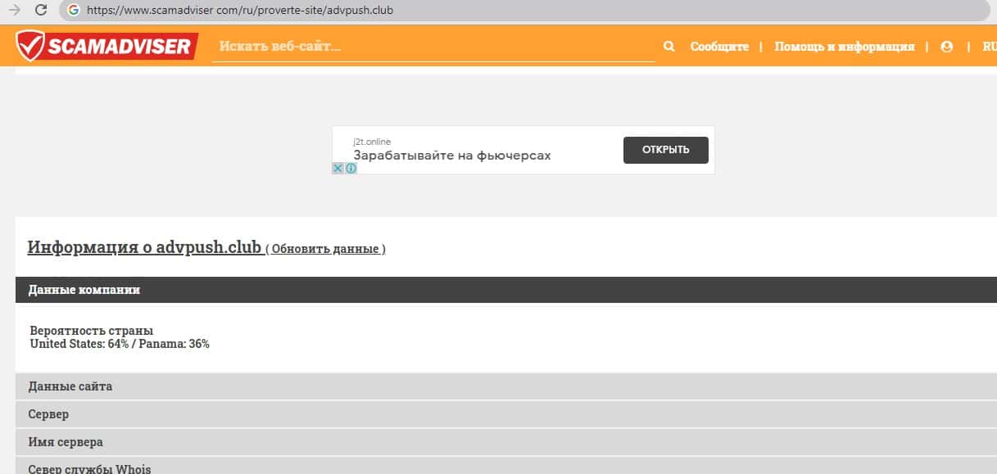997x474 pixels.
Task: Click the ОТКРЫТЬ ad button
Action: pyautogui.click(x=666, y=150)
